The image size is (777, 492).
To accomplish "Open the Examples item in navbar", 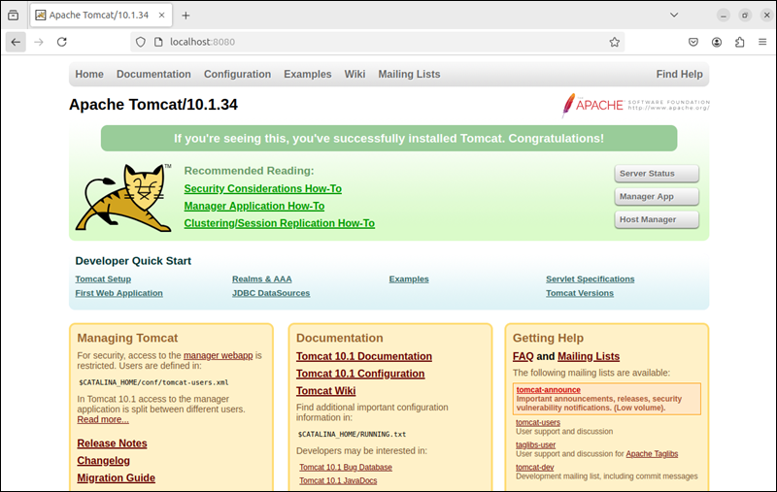I will click(308, 74).
